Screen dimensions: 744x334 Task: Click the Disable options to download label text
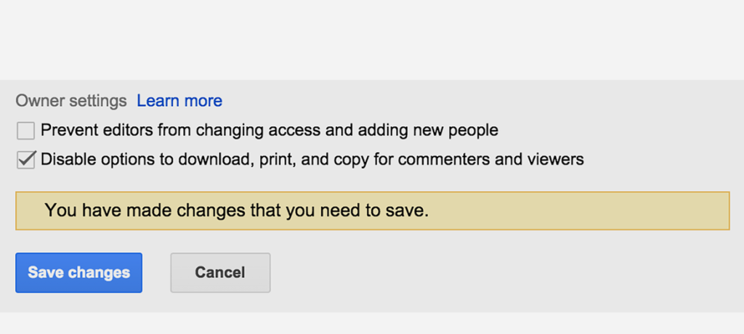(x=312, y=160)
